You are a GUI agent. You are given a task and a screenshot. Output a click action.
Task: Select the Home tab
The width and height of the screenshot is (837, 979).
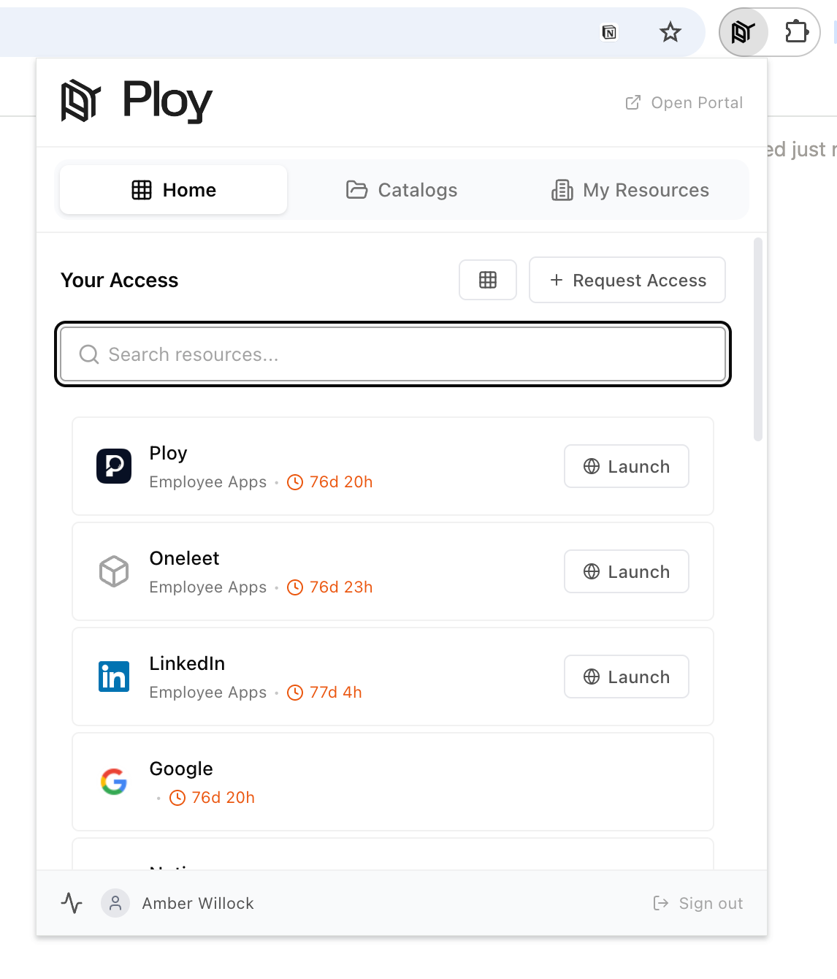(174, 190)
